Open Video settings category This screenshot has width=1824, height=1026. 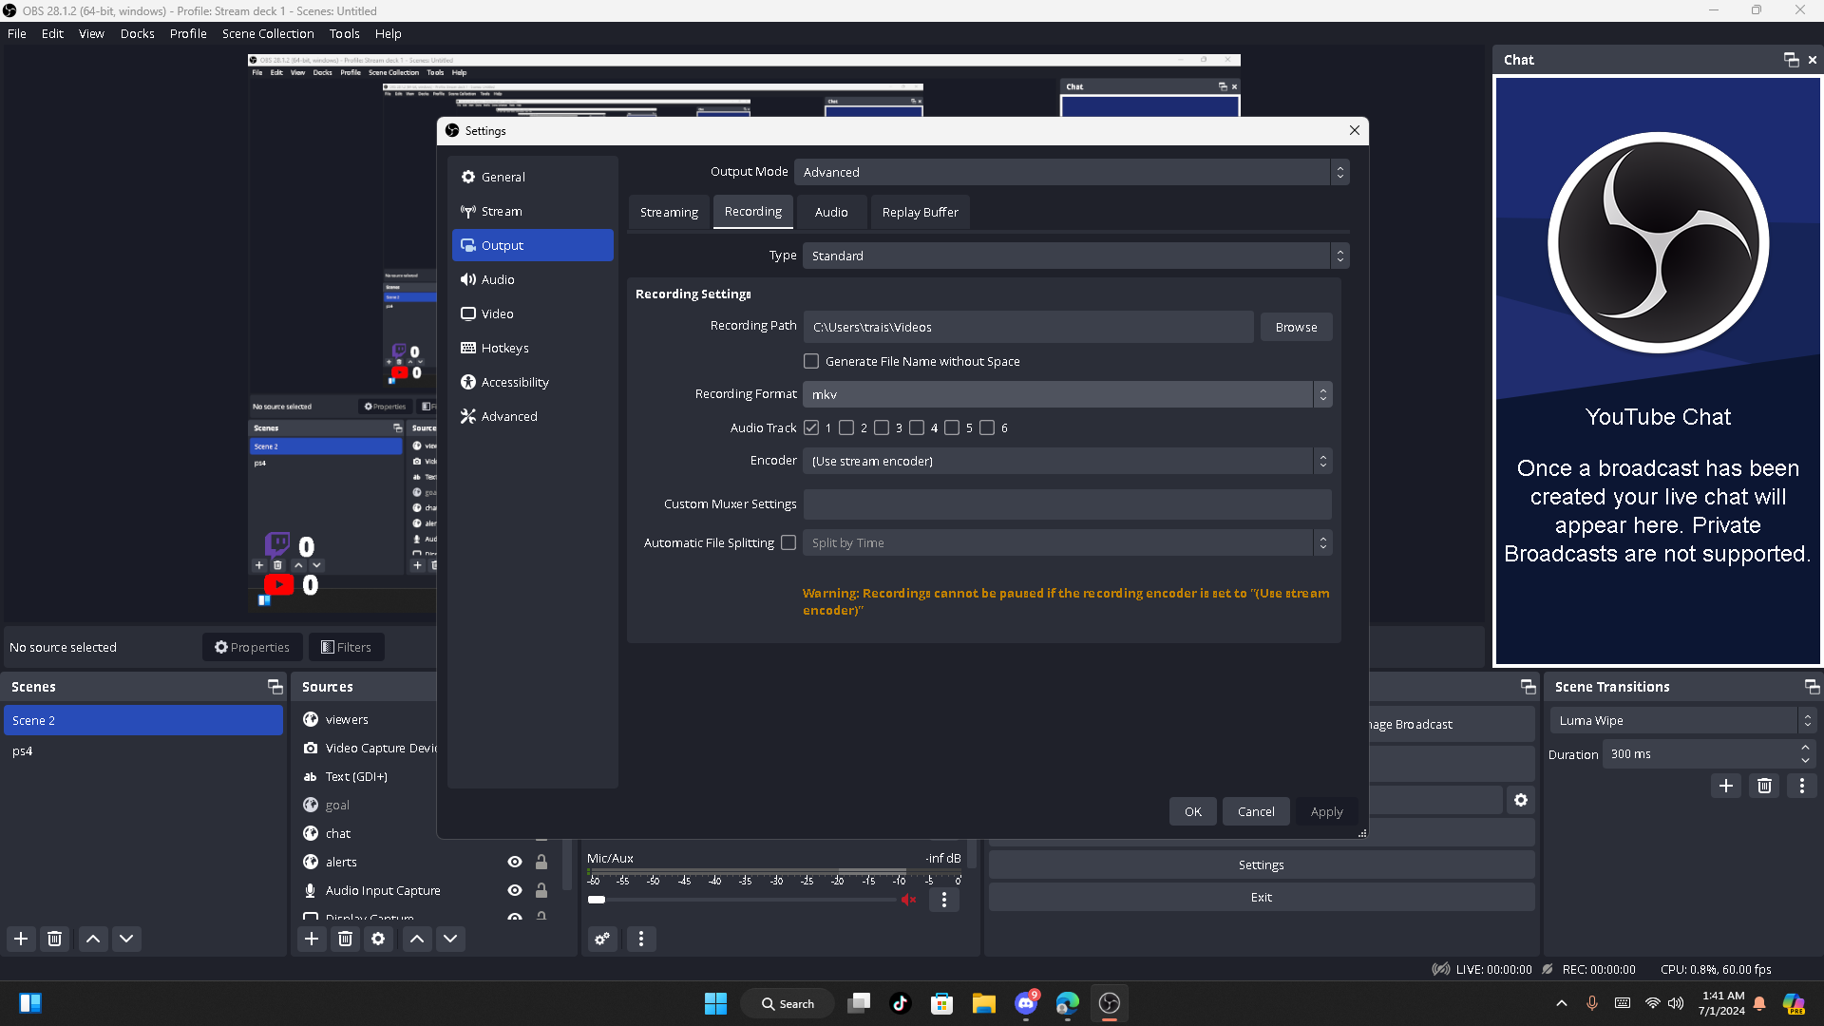532,313
